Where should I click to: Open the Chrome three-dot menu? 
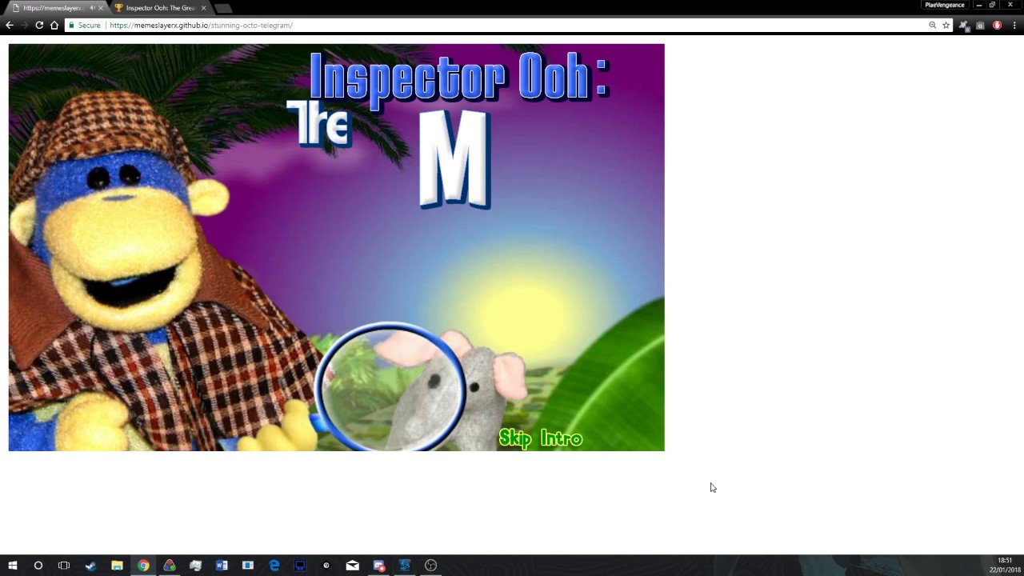click(1014, 26)
